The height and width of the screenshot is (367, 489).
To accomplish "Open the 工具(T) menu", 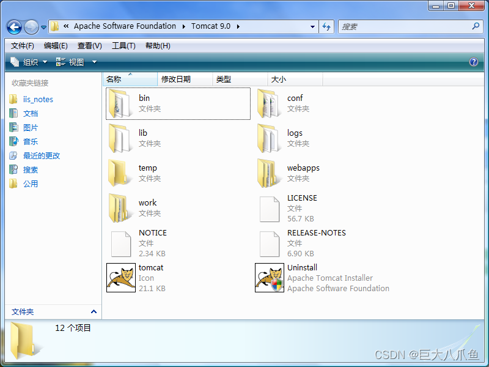I will click(123, 46).
